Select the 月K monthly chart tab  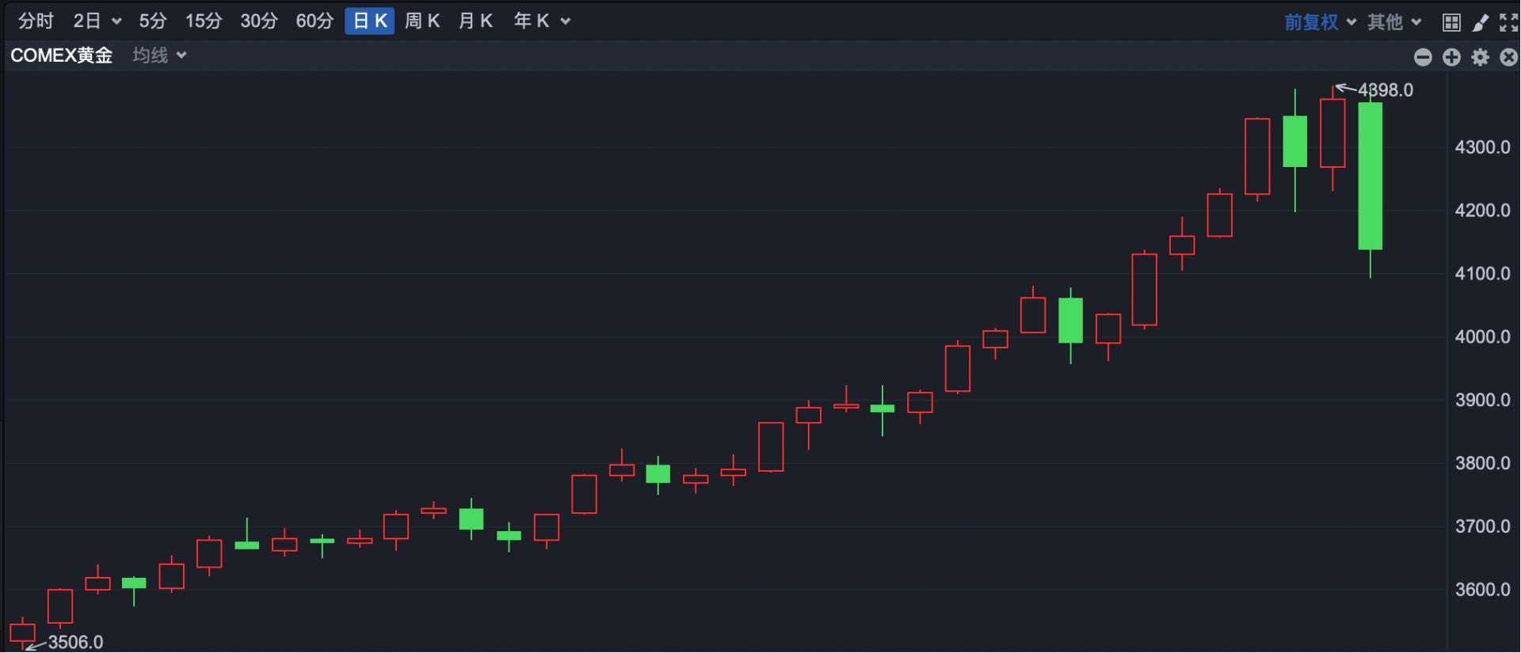click(475, 21)
